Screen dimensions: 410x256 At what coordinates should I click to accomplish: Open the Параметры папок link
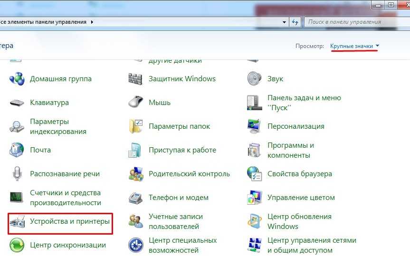(179, 126)
